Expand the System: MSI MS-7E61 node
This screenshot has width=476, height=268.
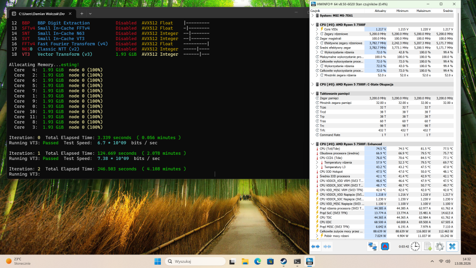313,16
